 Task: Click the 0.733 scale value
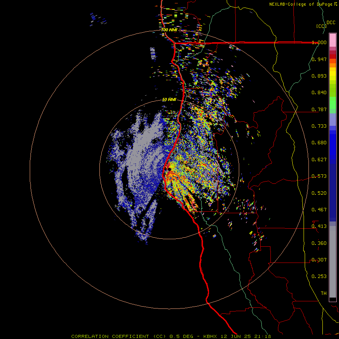(319, 126)
